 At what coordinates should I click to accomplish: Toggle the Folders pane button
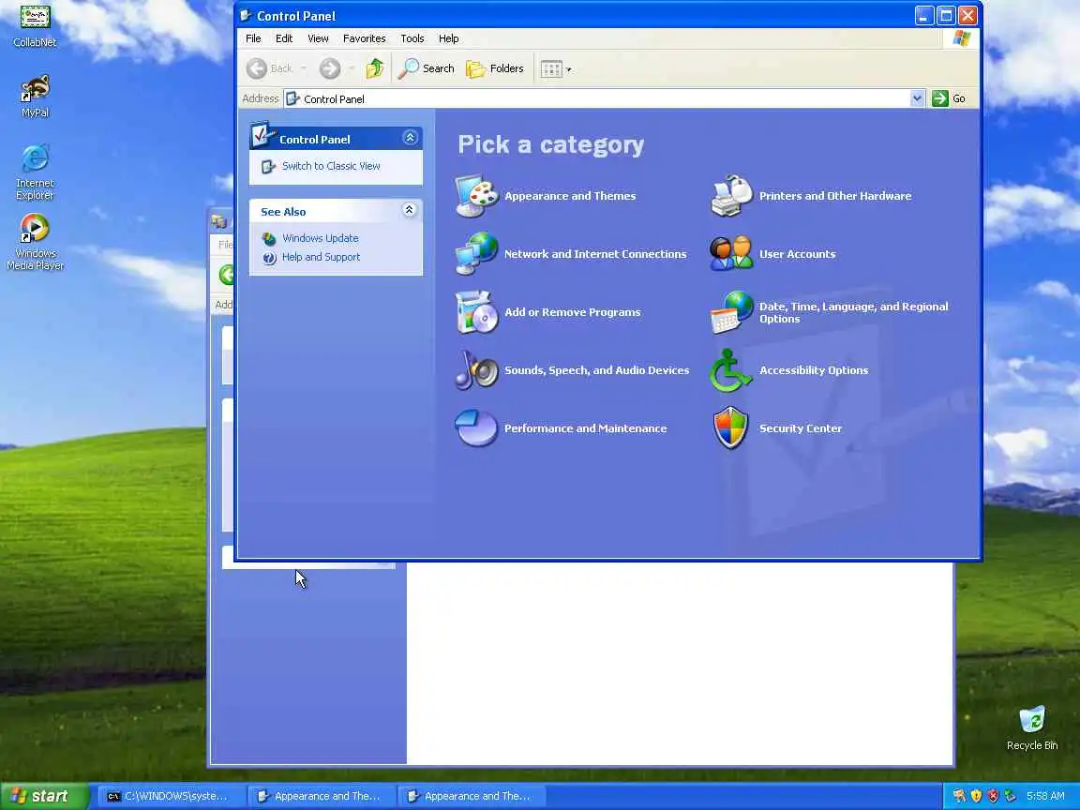click(x=495, y=68)
